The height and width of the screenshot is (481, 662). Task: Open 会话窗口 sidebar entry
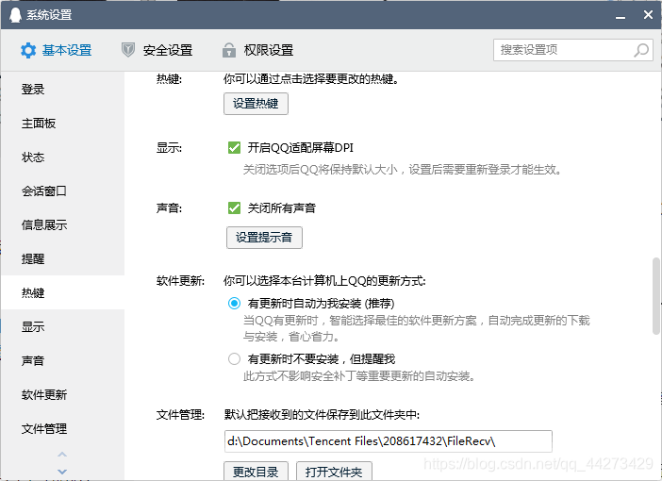click(x=63, y=191)
